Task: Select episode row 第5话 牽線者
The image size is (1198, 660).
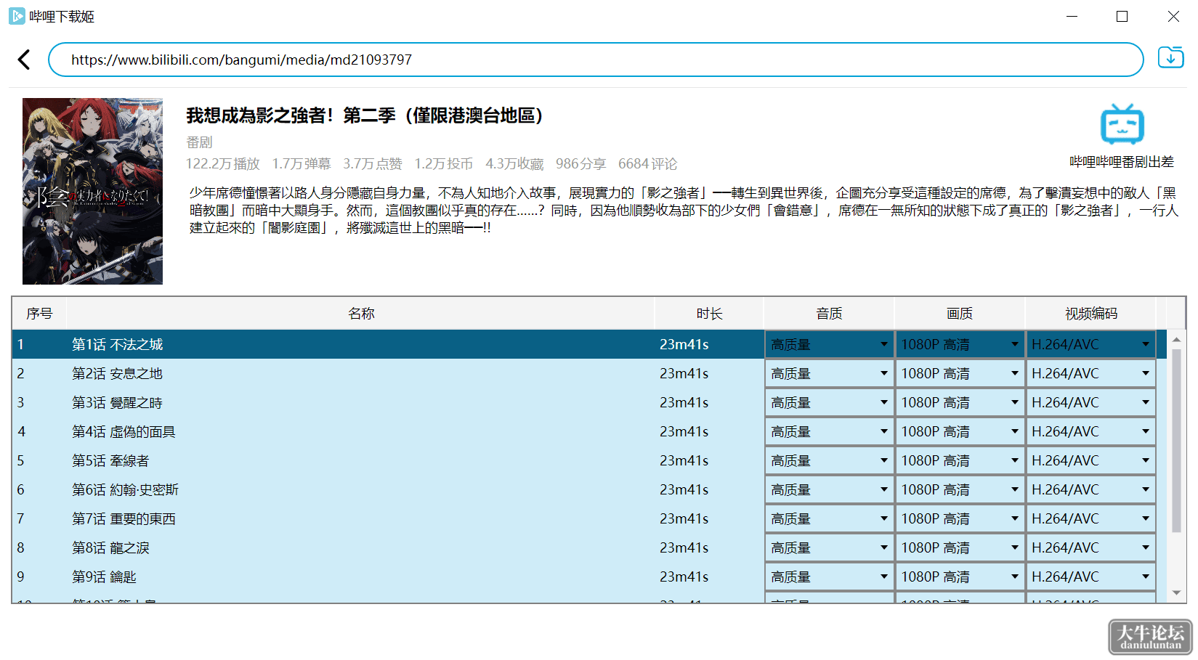Action: click(x=589, y=460)
